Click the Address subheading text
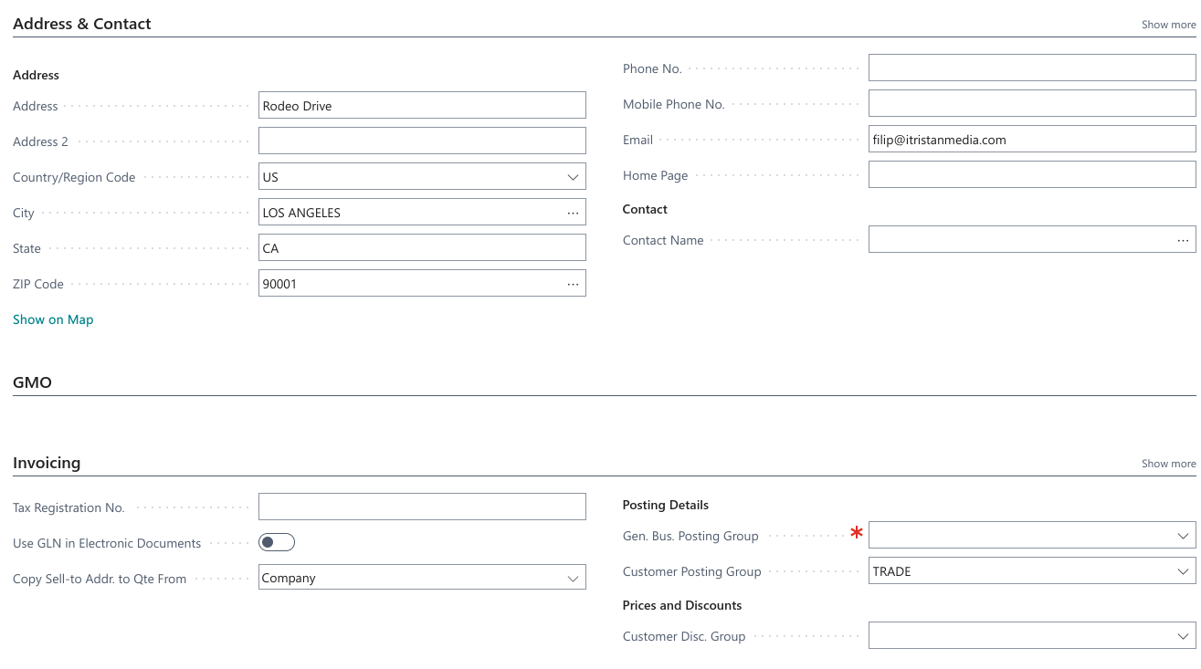This screenshot has width=1201, height=669. click(36, 75)
